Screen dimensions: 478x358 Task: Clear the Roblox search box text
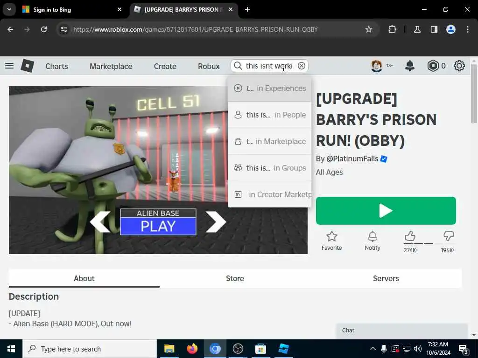click(302, 66)
